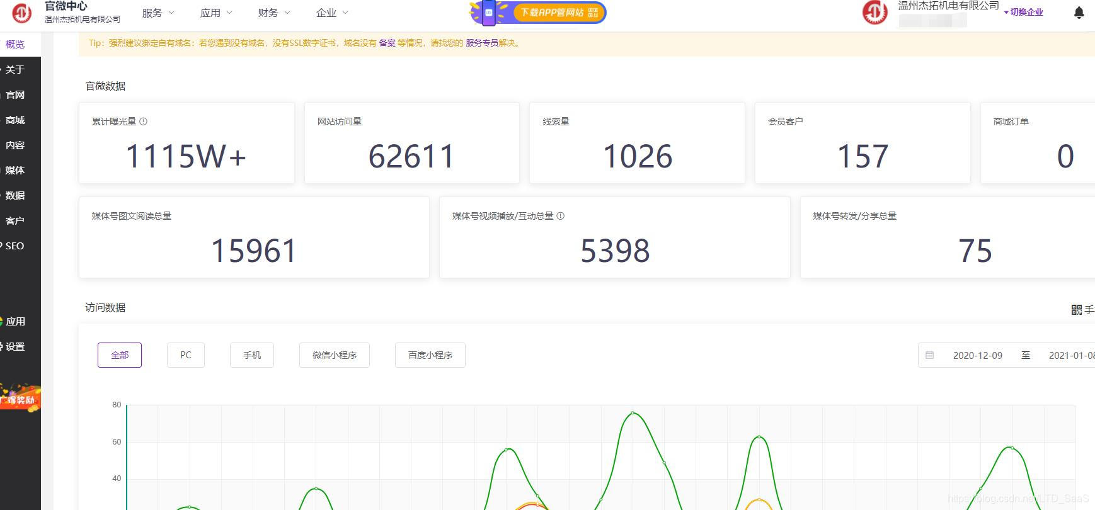Click the 备案 link in the tip
Screen dimensions: 1095x510
point(387,43)
